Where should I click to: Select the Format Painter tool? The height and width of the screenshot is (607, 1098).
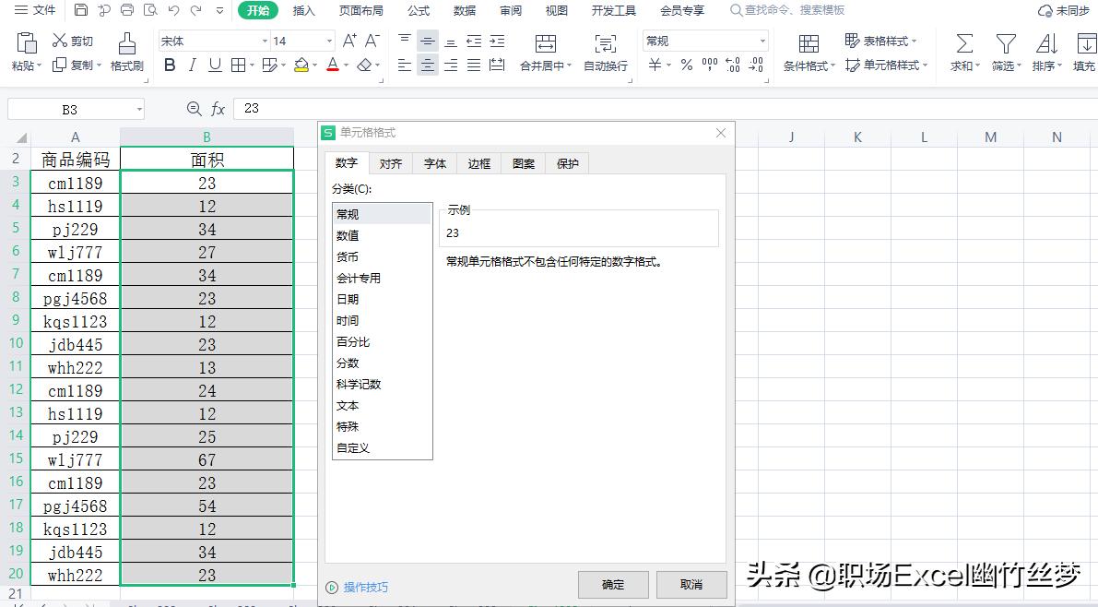[126, 51]
